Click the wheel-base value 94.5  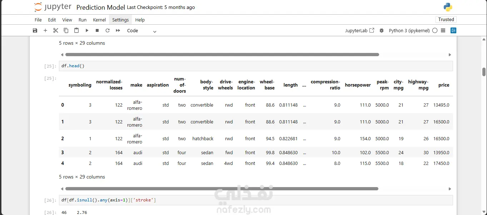(270, 139)
